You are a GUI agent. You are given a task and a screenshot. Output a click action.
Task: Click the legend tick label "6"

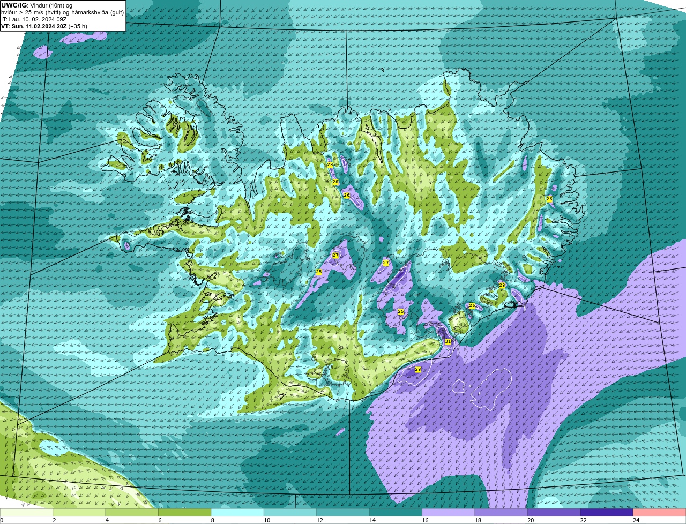pos(159,520)
